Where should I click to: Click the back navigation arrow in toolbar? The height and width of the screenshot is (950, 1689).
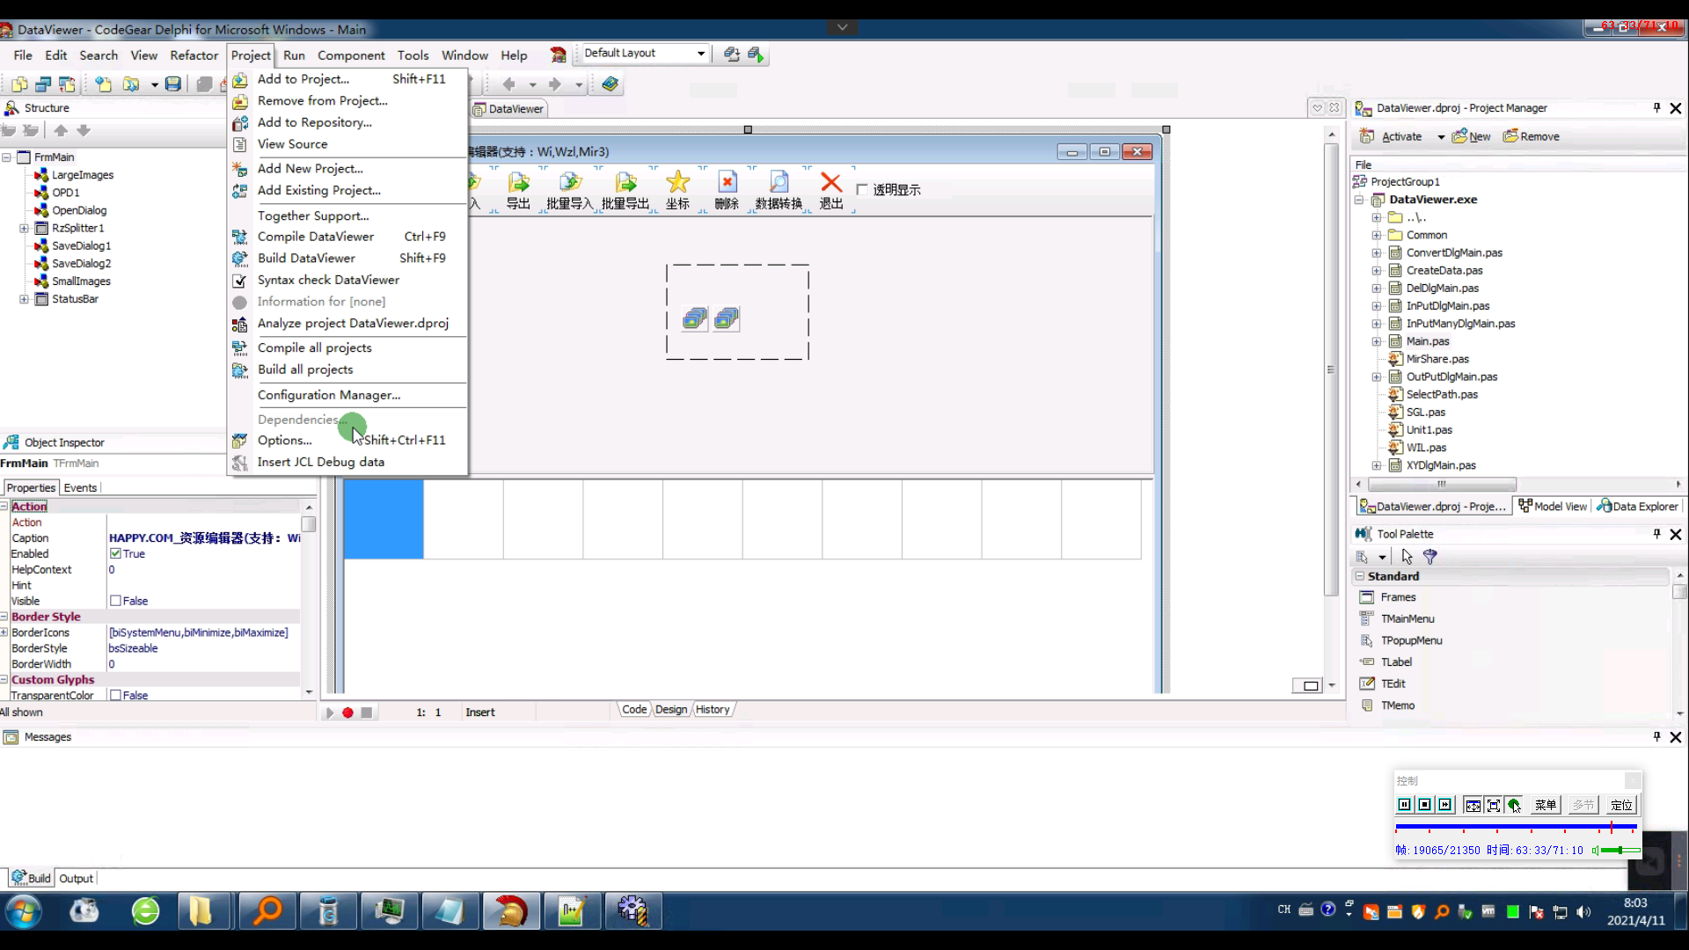508,84
